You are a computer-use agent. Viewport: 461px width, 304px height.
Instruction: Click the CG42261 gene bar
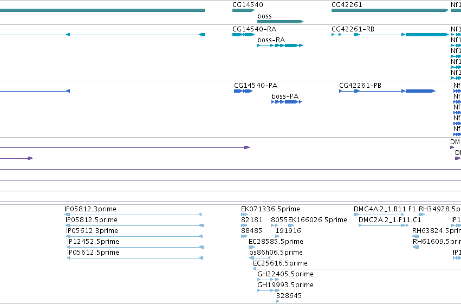[390, 10]
